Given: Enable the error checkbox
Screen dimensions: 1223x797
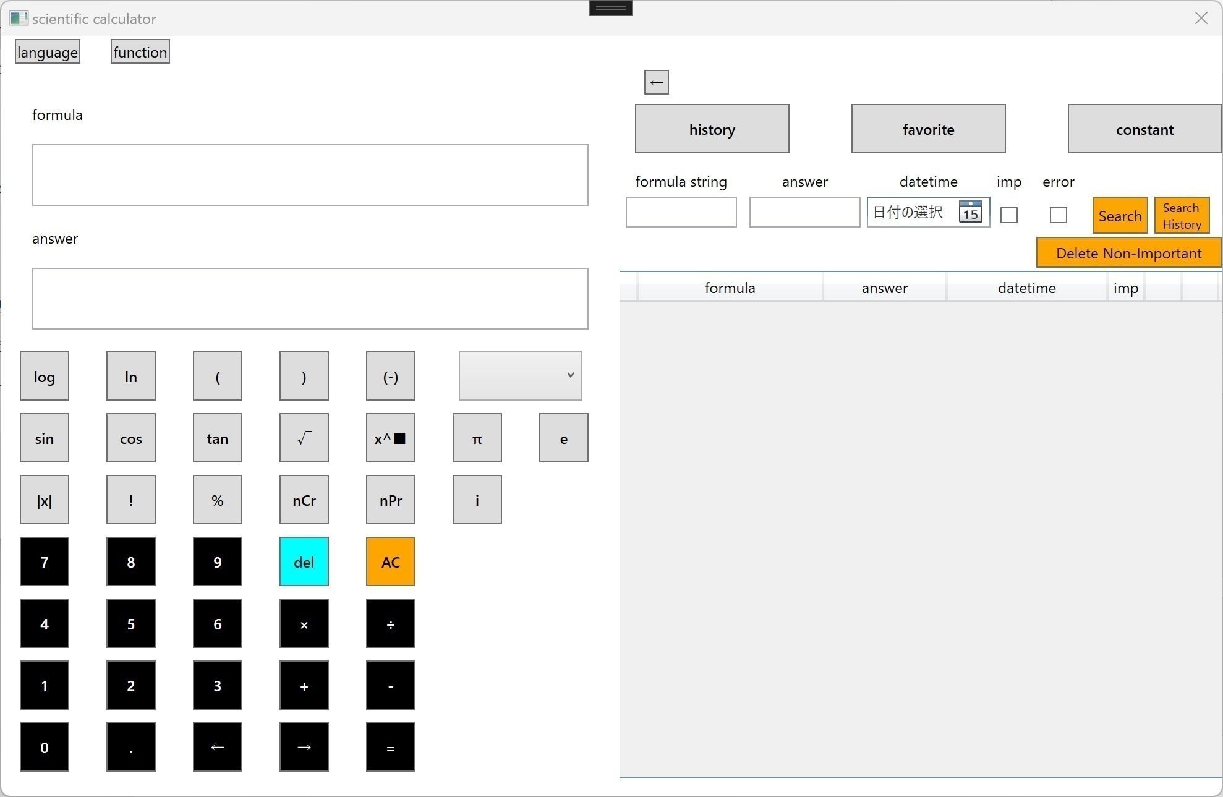Looking at the screenshot, I should click(x=1058, y=215).
